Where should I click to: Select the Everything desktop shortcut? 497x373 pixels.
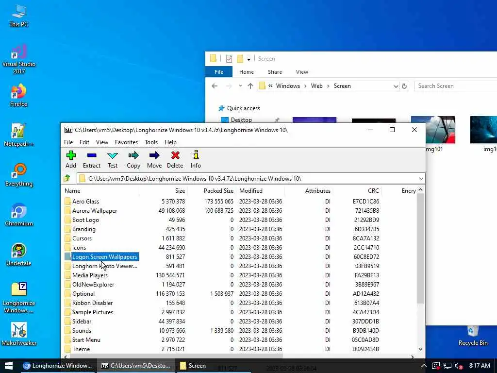[19, 175]
